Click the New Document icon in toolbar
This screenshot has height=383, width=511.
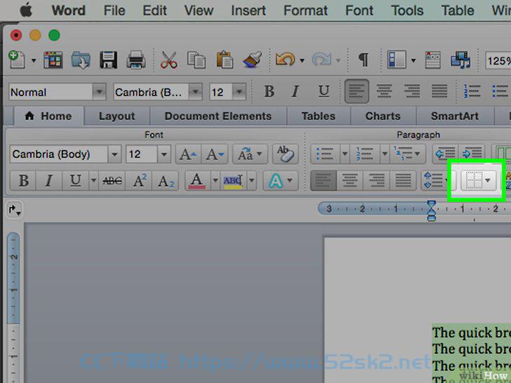coord(17,60)
